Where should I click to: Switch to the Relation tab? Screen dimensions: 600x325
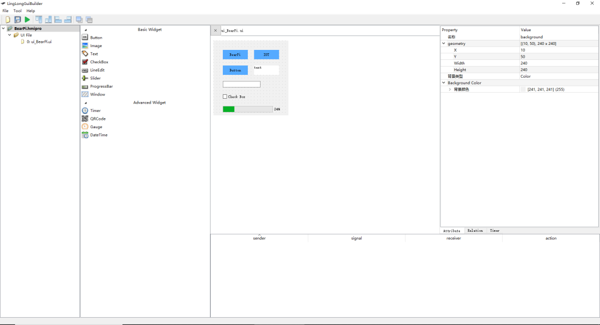(475, 231)
